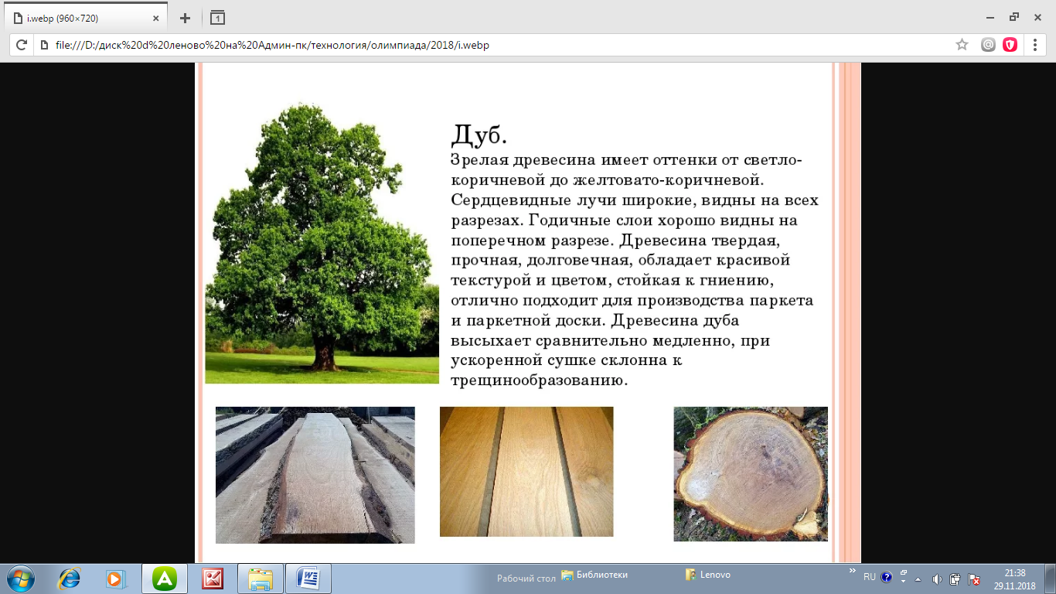
Task: Click the address bar file URL
Action: click(x=272, y=46)
